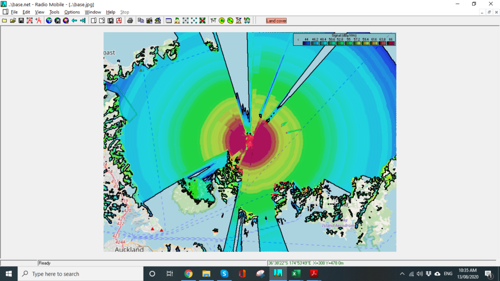Image resolution: width=500 pixels, height=281 pixels.
Task: Click the 55 dB green legend swatch
Action: tap(349, 43)
